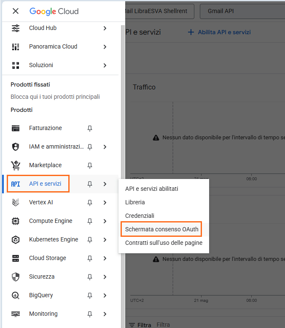Click the Panoramica Cloud icon
Viewport: 285px width, 328px height.
16,47
